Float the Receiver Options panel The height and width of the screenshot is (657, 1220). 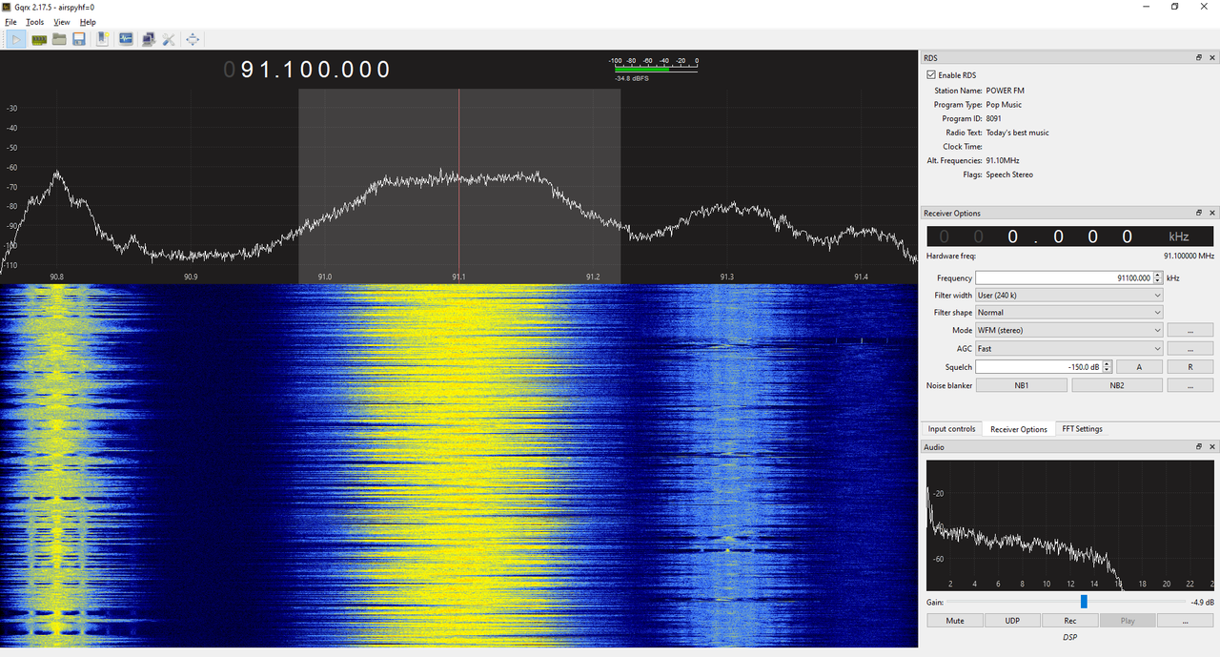tap(1199, 214)
